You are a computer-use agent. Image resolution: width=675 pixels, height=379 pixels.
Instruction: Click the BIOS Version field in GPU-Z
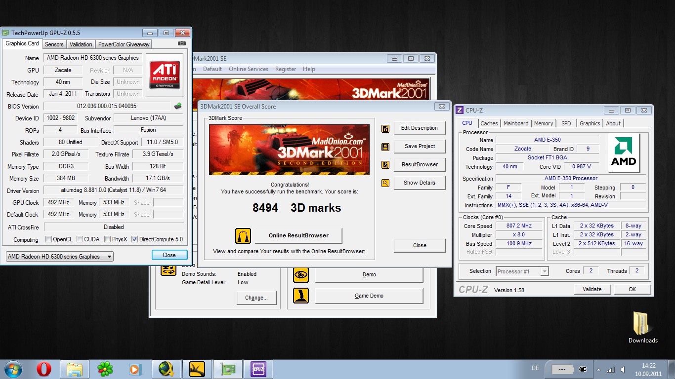click(107, 106)
